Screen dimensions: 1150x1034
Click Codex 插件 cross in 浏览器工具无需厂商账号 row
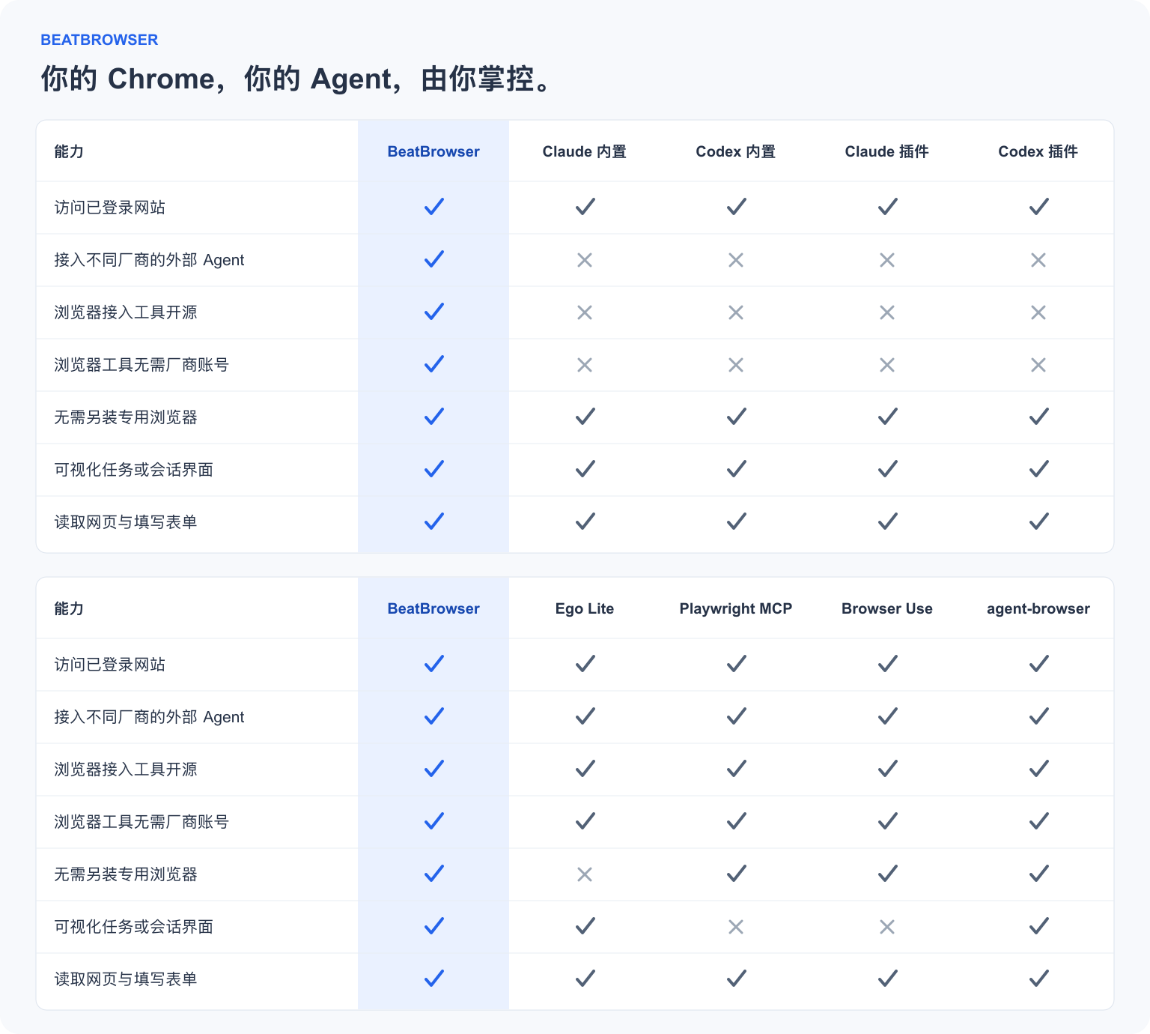tap(1038, 365)
